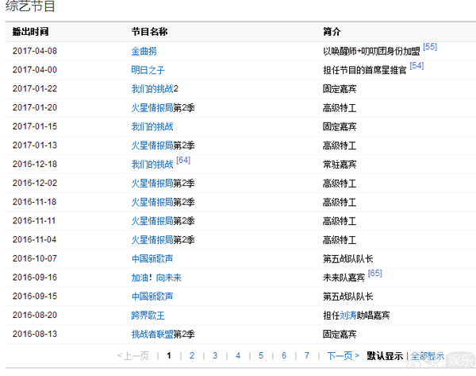
Task: Go to pagination page 3
Action: click(x=215, y=355)
